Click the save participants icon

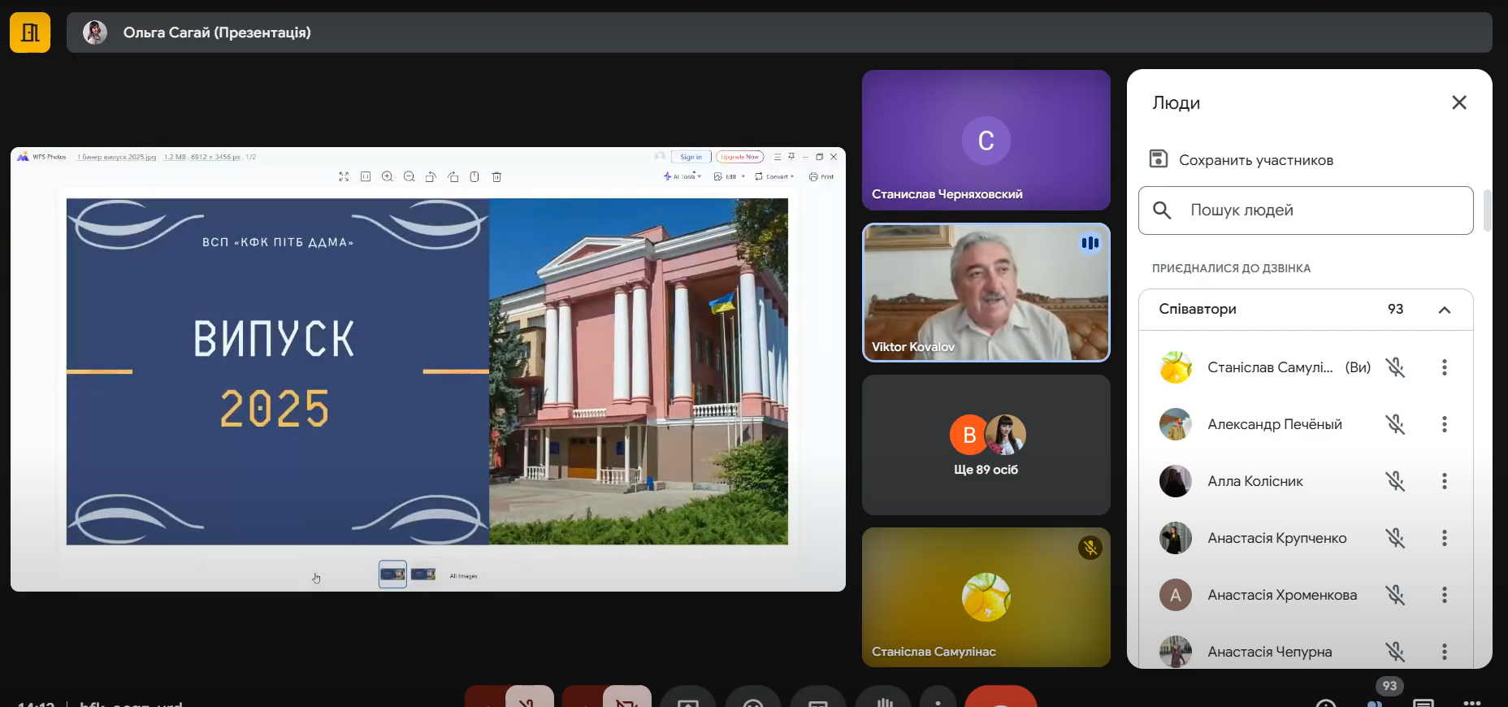click(1159, 159)
